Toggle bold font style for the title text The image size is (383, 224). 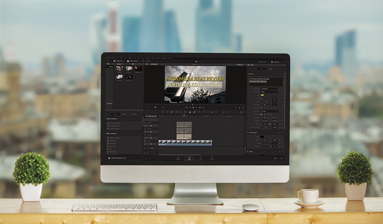point(262,108)
